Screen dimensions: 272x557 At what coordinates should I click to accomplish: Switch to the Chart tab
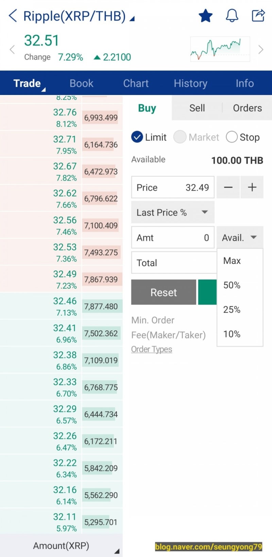pos(136,83)
